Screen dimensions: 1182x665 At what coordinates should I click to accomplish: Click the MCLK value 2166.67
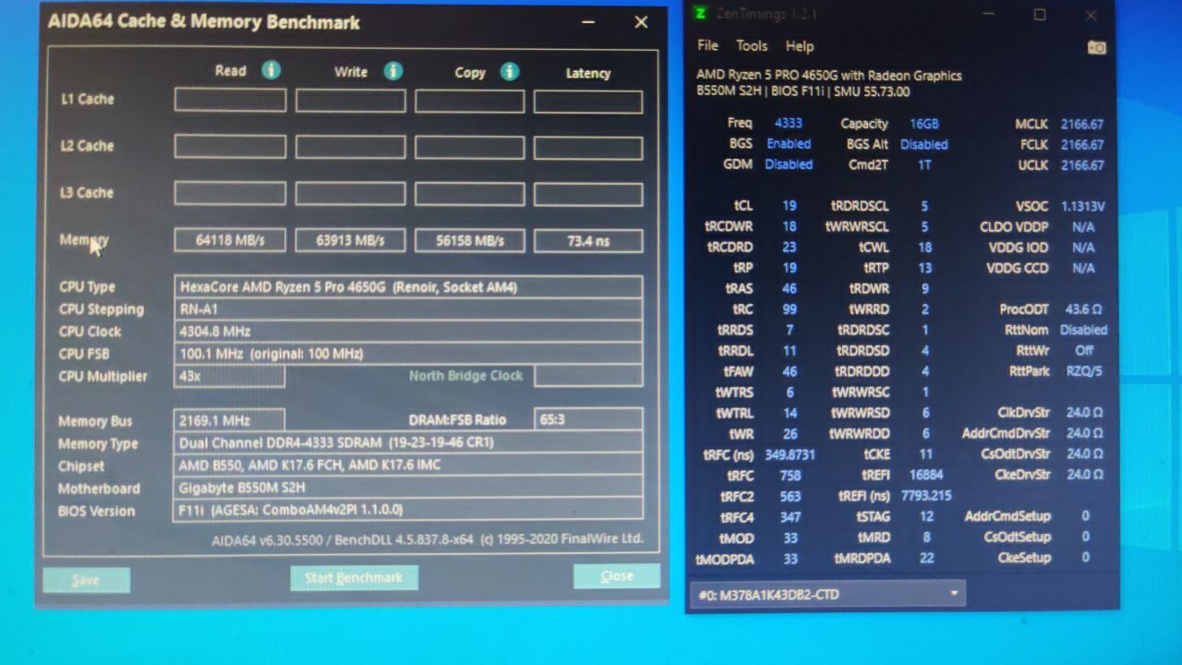pyautogui.click(x=1082, y=124)
